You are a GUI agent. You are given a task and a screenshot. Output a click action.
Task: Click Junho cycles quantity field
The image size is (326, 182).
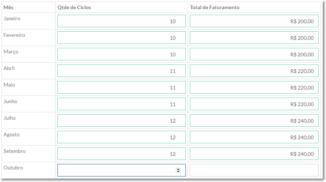[121, 104]
